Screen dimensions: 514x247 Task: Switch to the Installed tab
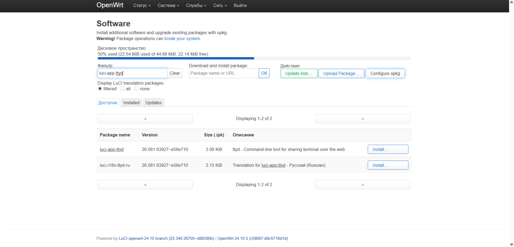[x=131, y=103]
